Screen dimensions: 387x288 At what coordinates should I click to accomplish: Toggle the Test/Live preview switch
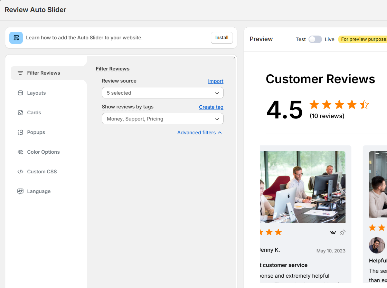point(315,39)
